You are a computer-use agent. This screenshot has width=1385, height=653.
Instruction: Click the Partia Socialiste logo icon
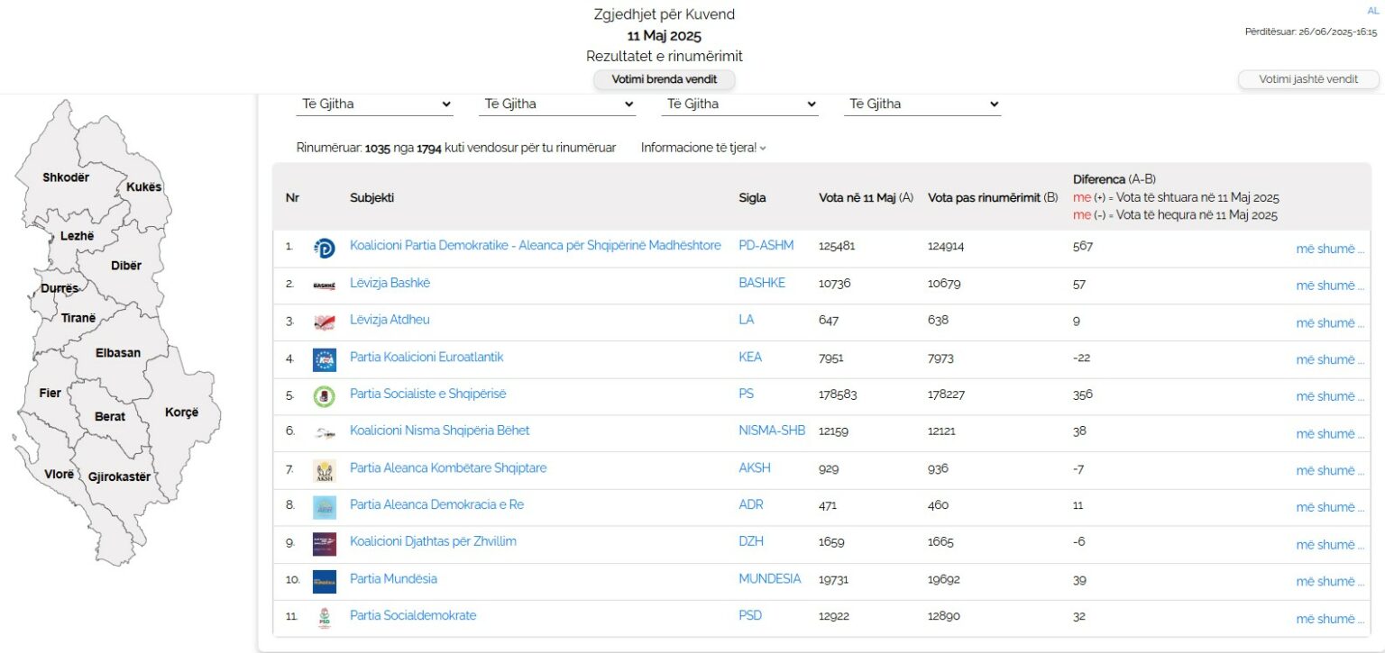pos(324,396)
